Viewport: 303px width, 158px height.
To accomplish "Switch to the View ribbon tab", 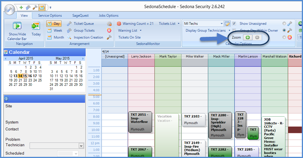I will coord(24,15).
